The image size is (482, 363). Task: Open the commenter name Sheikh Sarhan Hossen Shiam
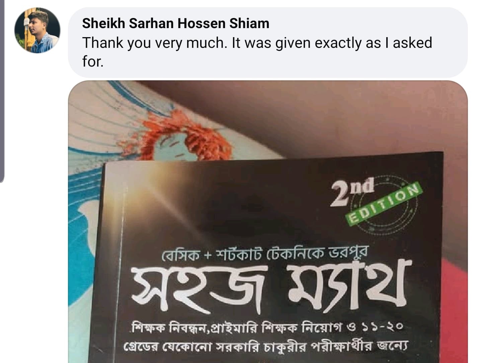pyautogui.click(x=176, y=23)
